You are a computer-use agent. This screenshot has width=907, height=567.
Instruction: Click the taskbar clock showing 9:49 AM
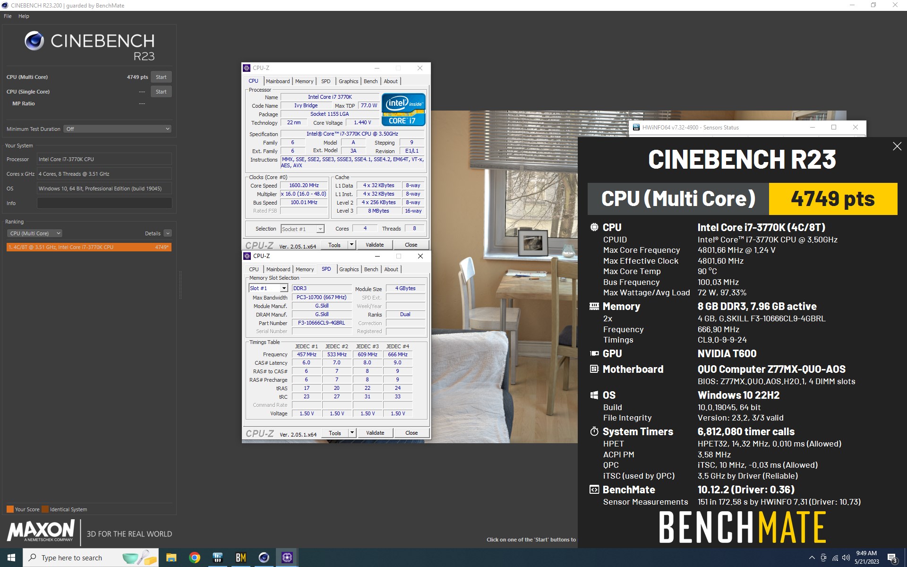click(866, 558)
